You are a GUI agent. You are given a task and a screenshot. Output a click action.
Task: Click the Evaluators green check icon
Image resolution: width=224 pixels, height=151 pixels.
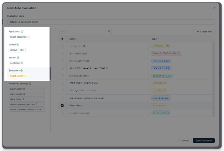[21, 70]
